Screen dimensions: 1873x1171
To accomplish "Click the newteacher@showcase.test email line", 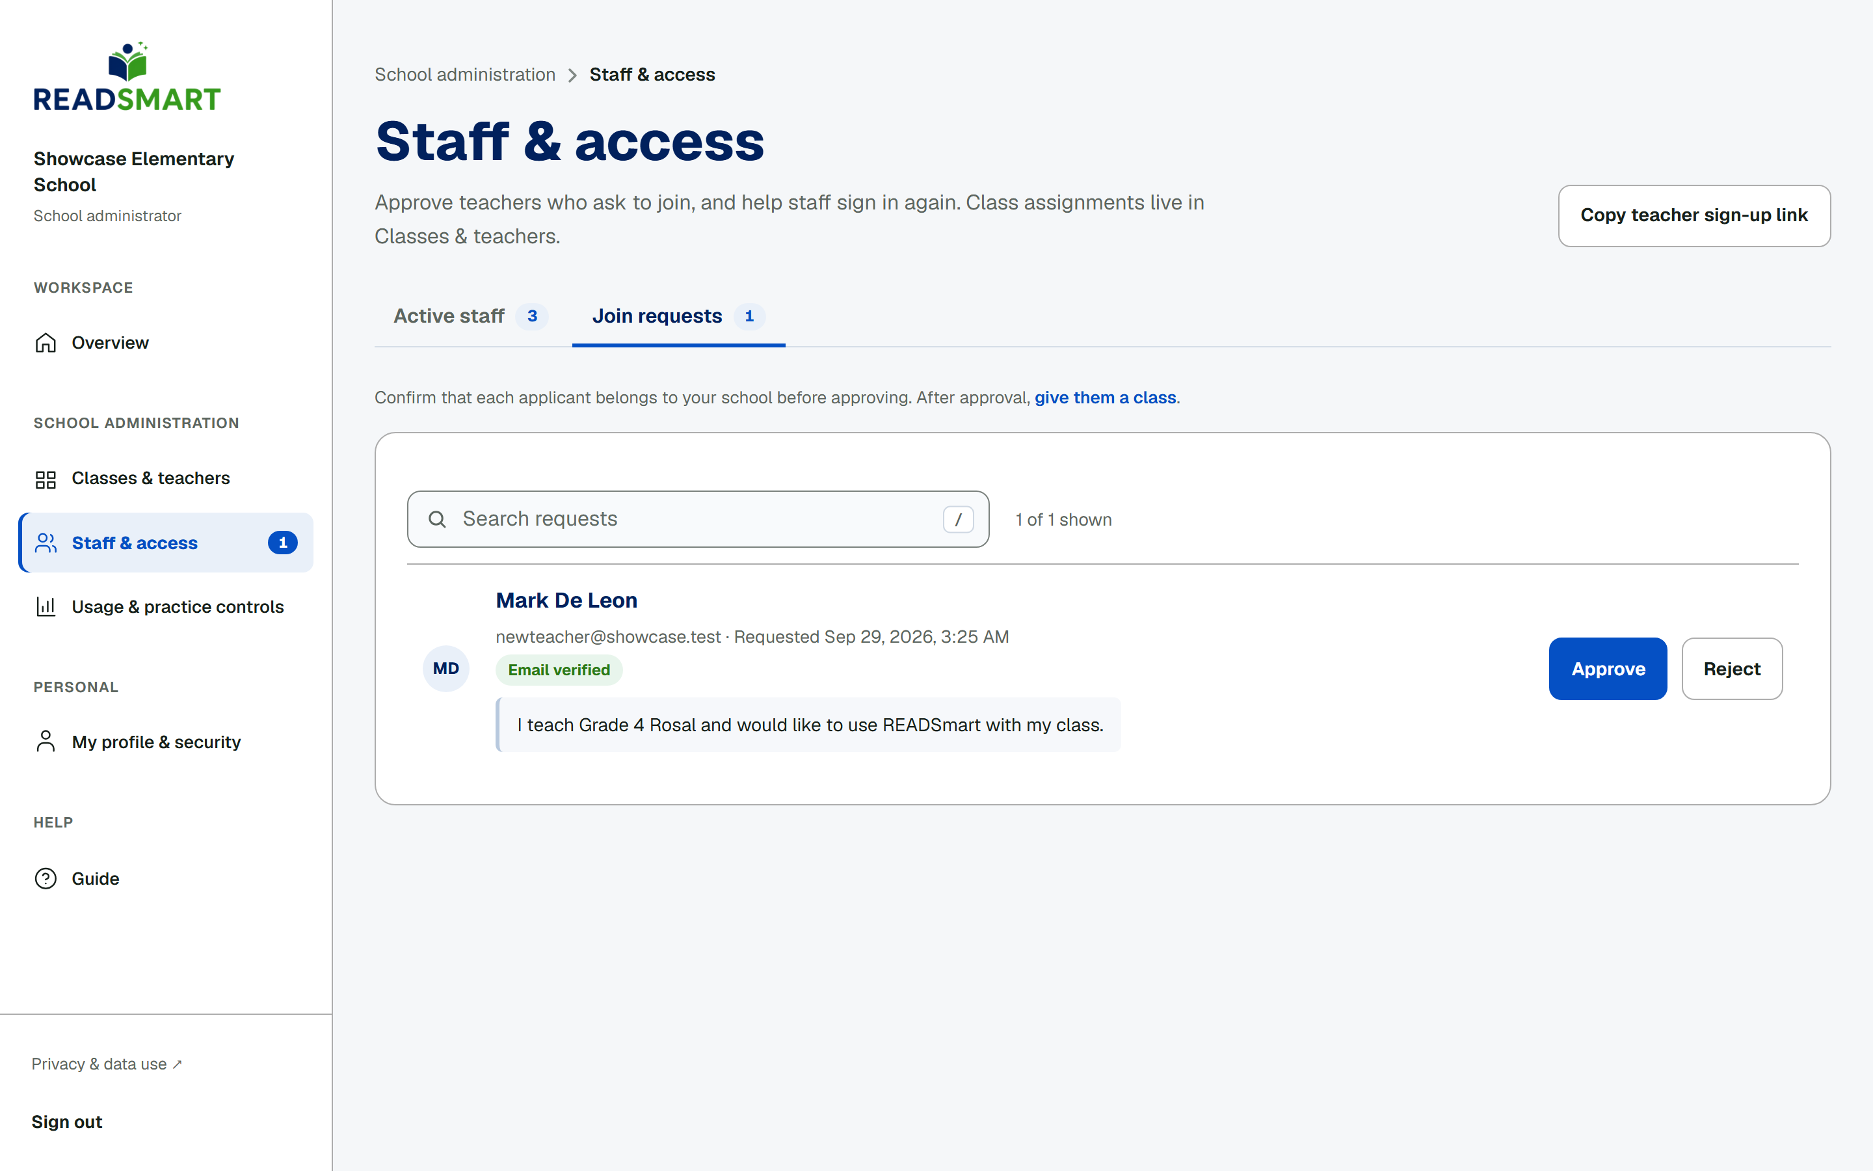I will pos(752,637).
